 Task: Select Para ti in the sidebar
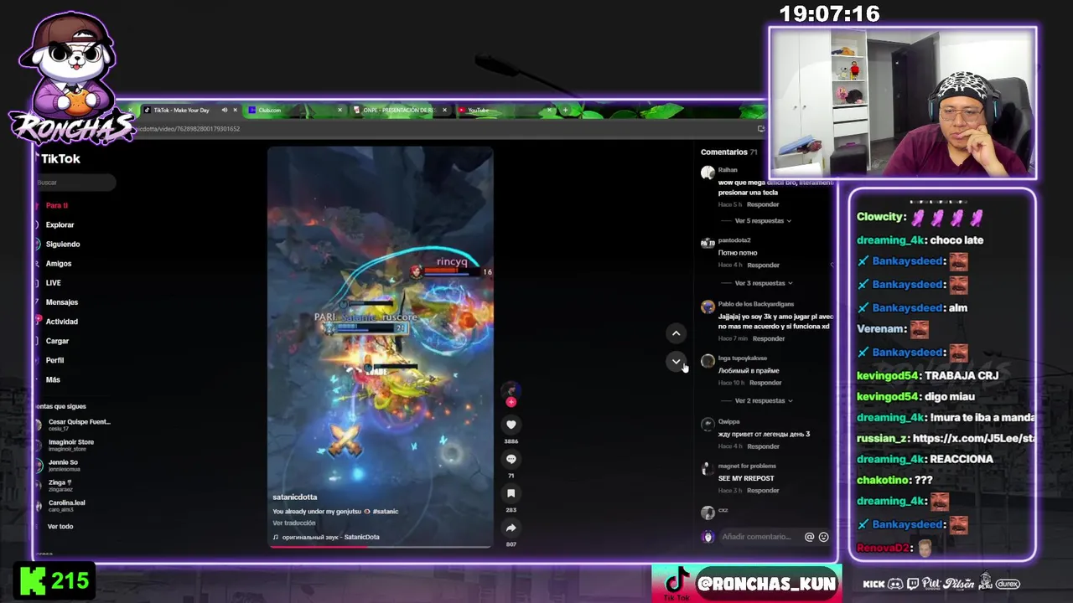[x=56, y=205]
